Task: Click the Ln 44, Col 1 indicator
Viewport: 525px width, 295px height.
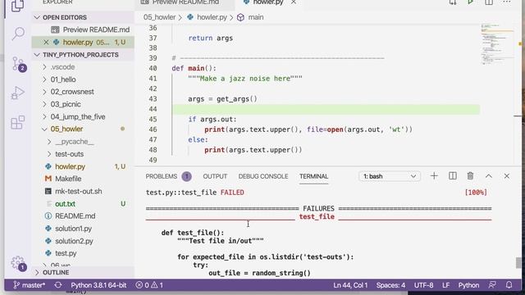Action: coord(350,285)
